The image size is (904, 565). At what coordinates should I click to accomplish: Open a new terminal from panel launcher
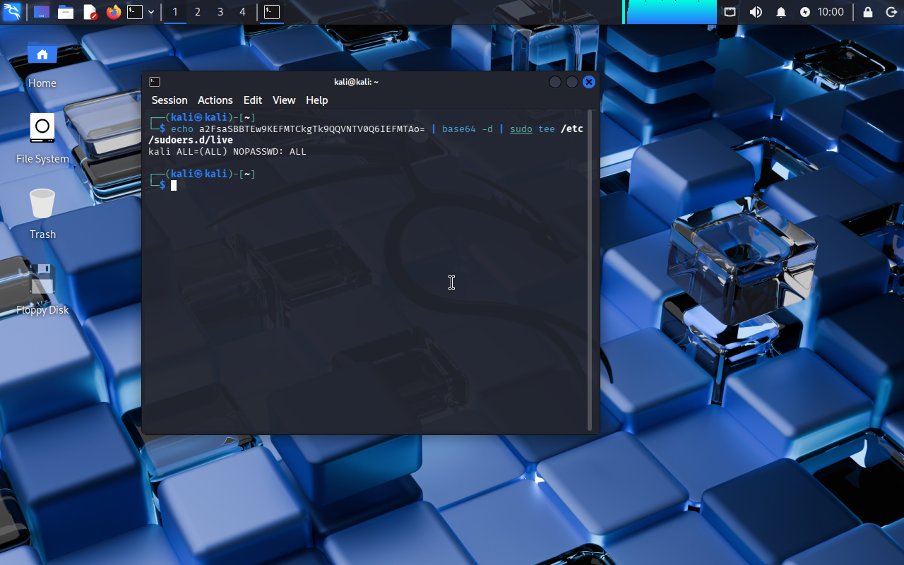tap(135, 12)
